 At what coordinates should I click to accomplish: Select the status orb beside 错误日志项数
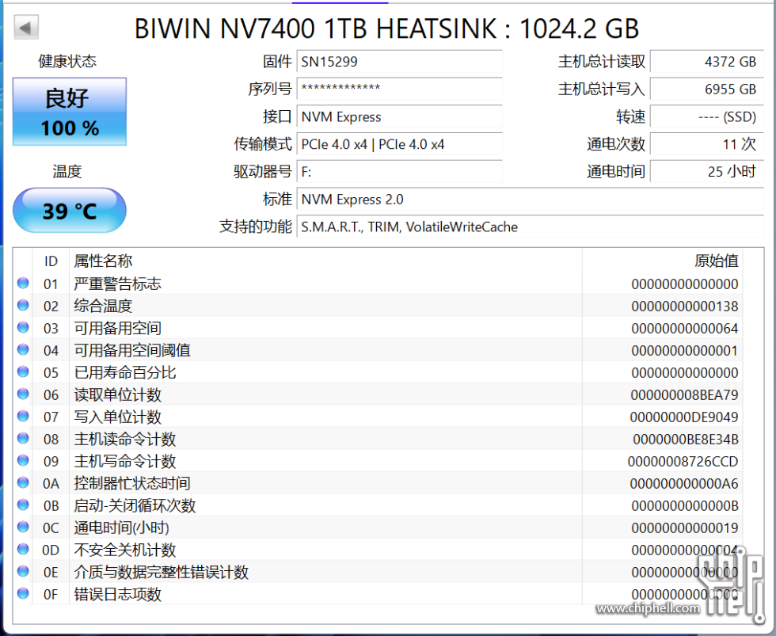23,593
